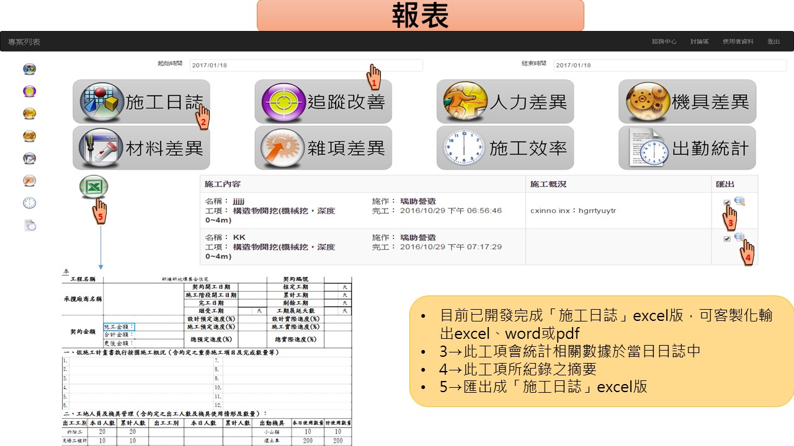Uncheck the export checkbox for the KK row
Image resolution: width=794 pixels, height=446 pixels.
click(x=726, y=239)
